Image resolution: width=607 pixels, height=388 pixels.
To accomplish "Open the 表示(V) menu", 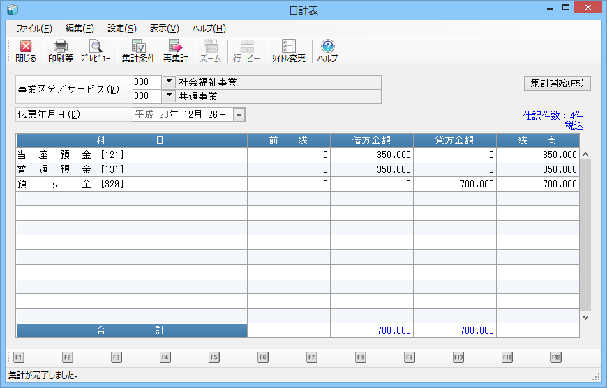I will (x=164, y=29).
